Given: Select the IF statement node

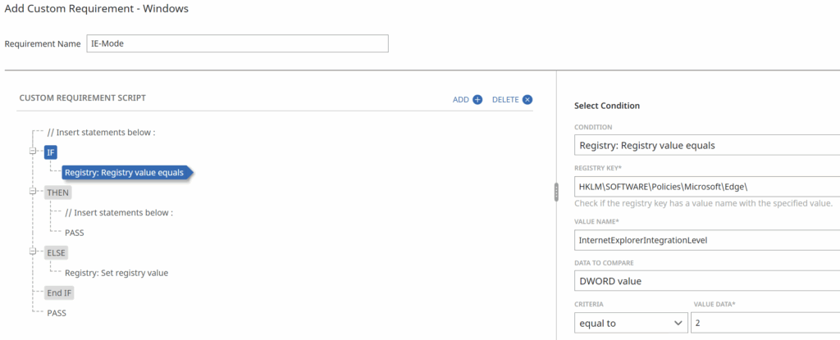Looking at the screenshot, I should pyautogui.click(x=51, y=152).
